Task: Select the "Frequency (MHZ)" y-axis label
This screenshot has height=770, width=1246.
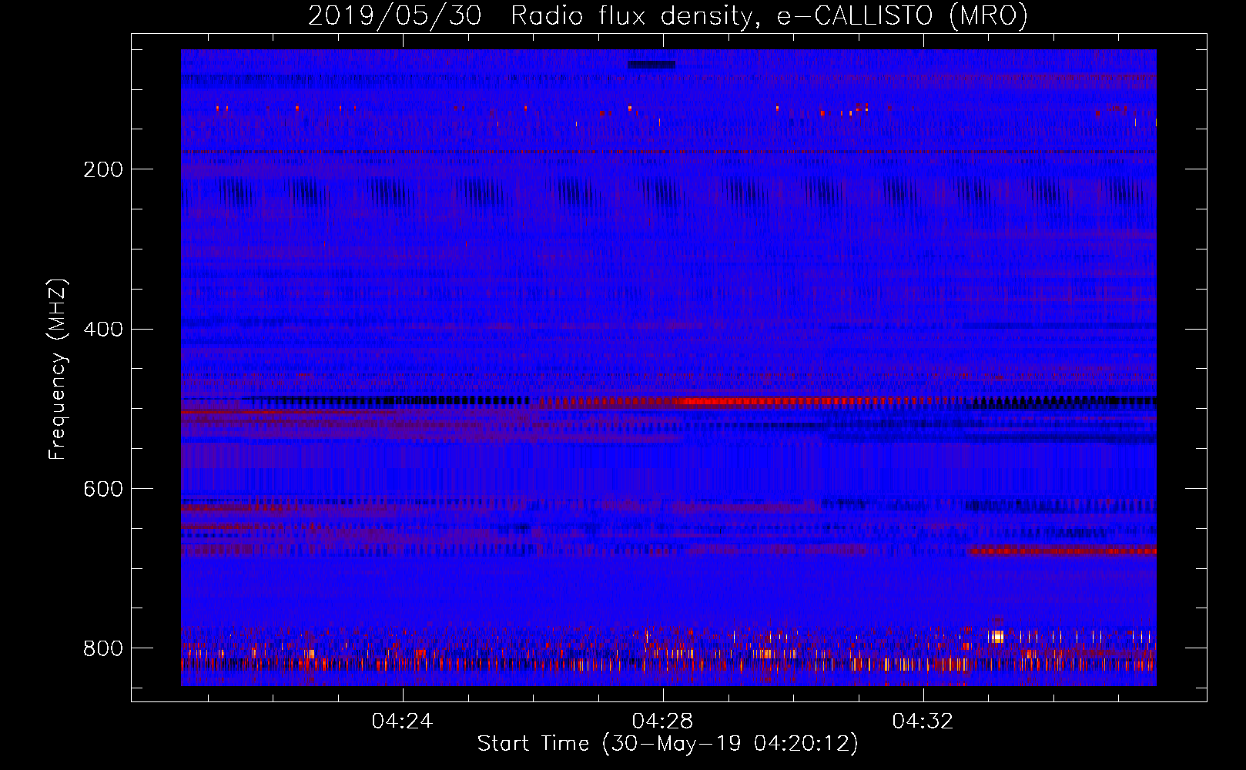Action: click(x=57, y=369)
